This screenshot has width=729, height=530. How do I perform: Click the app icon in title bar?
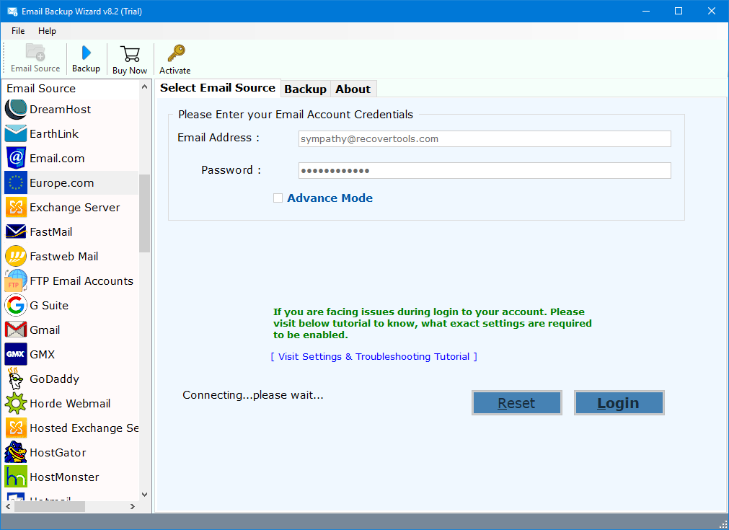tap(12, 11)
